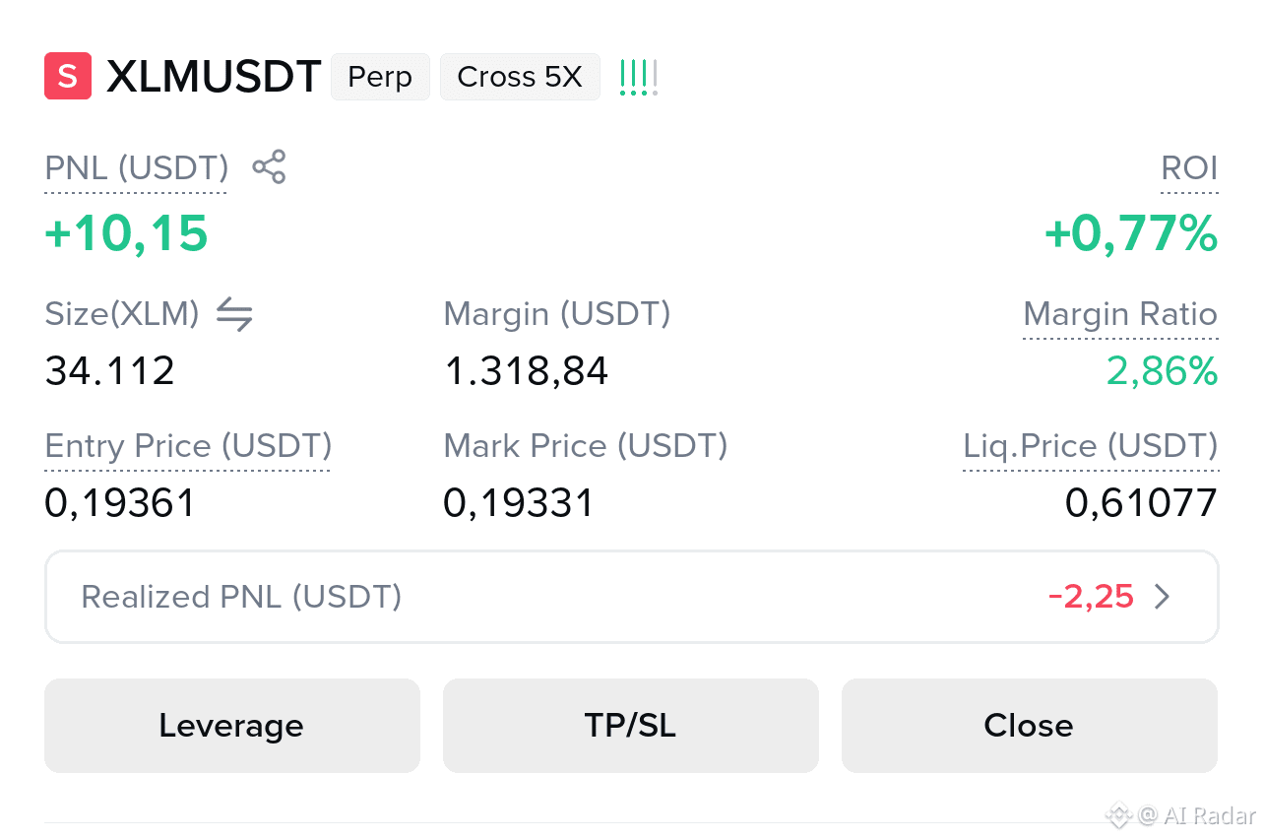Click the underlined ROI label

1189,168
